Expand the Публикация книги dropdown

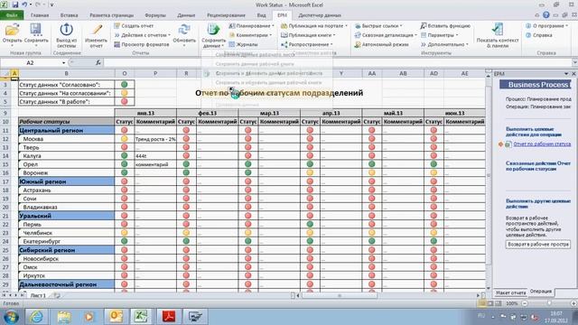[334, 35]
